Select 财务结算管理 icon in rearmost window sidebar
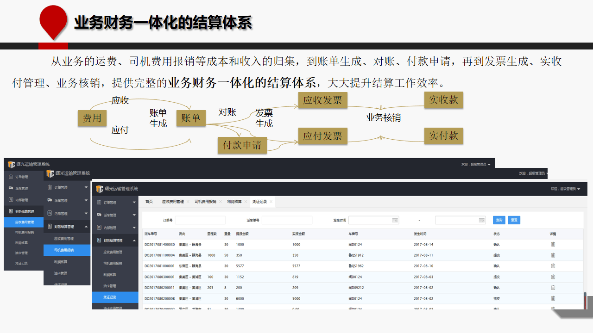This screenshot has width=593, height=333. pyautogui.click(x=11, y=211)
